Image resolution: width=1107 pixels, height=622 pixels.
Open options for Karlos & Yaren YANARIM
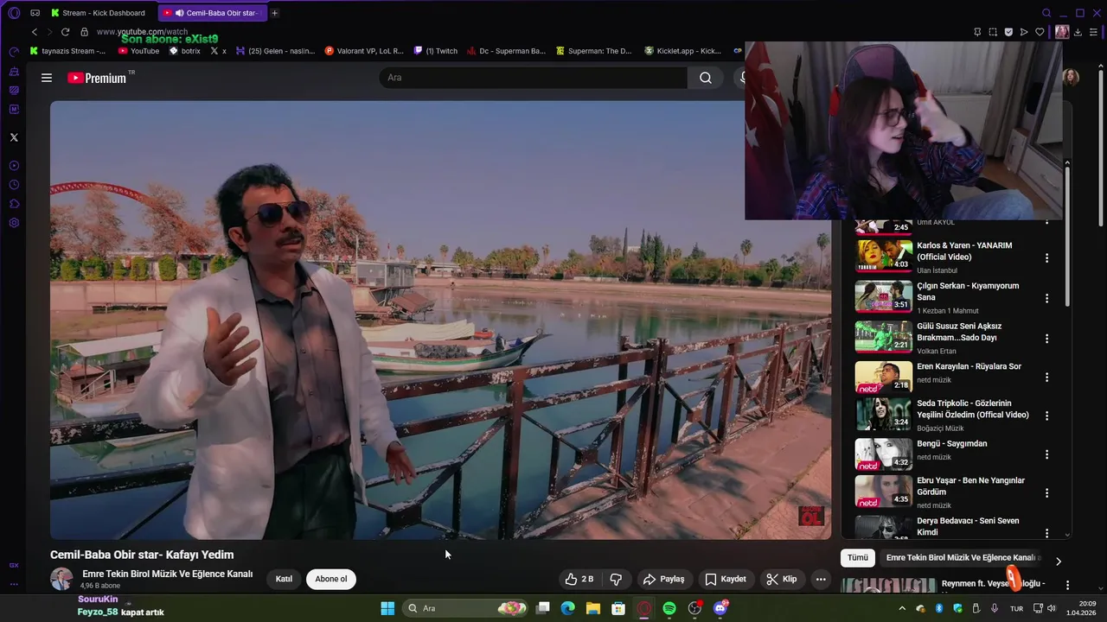pos(1046,258)
